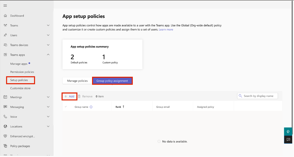Screen dimensions: 294x157
Task: Click the Teams apps icon
Action: (5, 55)
